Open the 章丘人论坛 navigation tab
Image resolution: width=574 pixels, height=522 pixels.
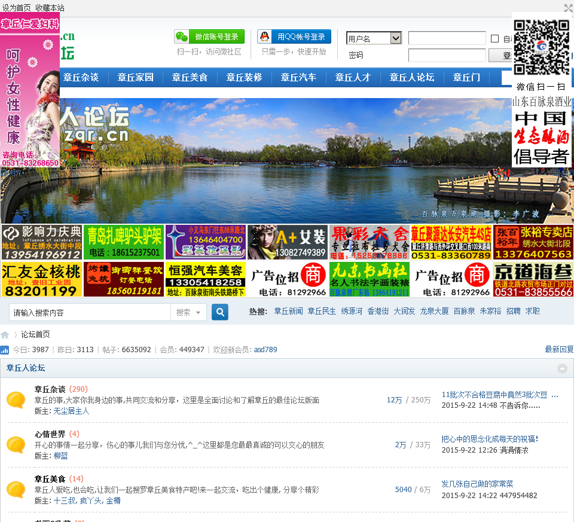pyautogui.click(x=412, y=77)
